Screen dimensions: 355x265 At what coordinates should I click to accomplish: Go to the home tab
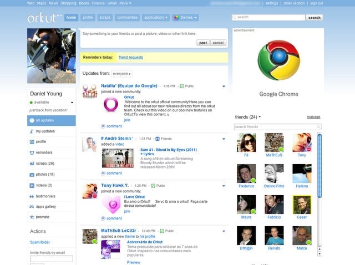point(71,17)
